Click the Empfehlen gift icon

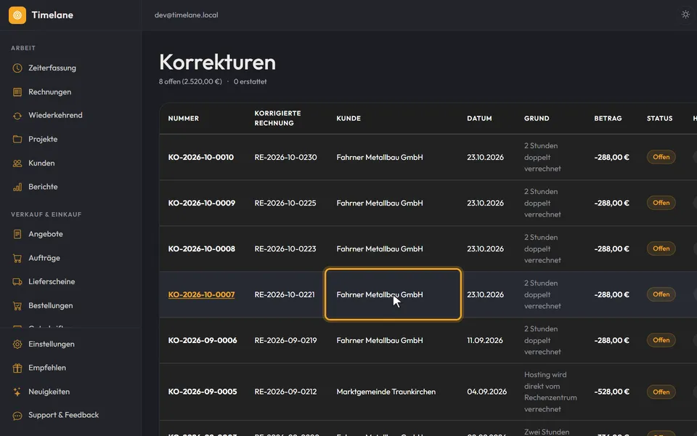point(17,368)
